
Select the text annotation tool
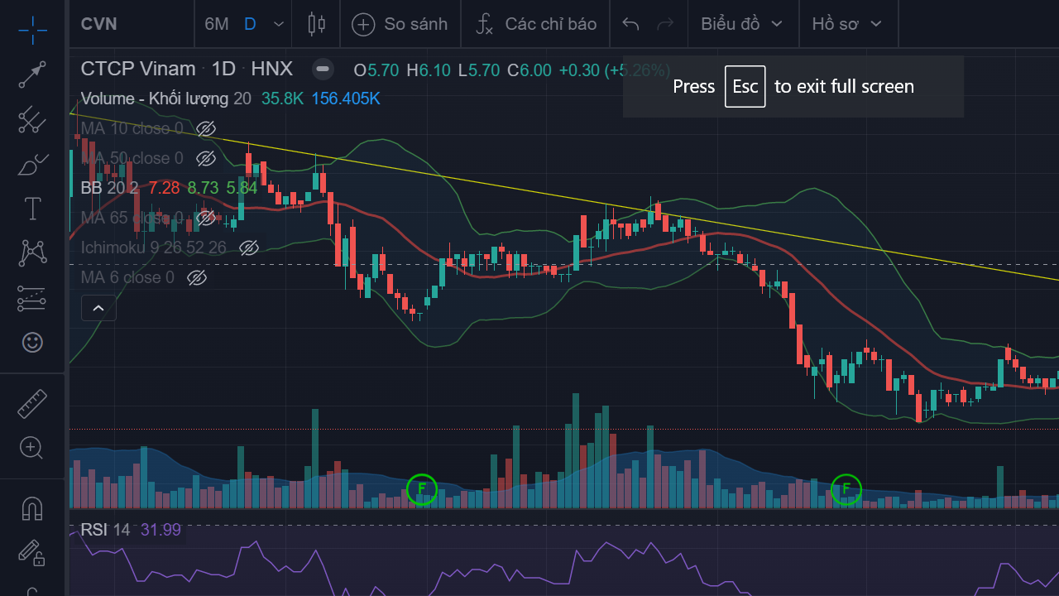click(x=32, y=209)
